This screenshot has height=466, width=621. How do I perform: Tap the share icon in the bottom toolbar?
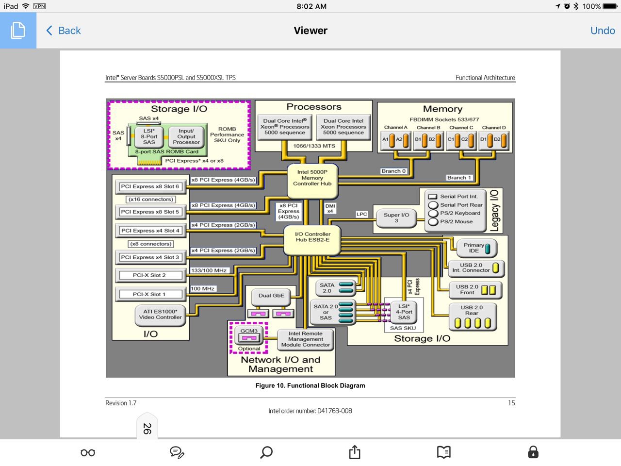coord(355,452)
